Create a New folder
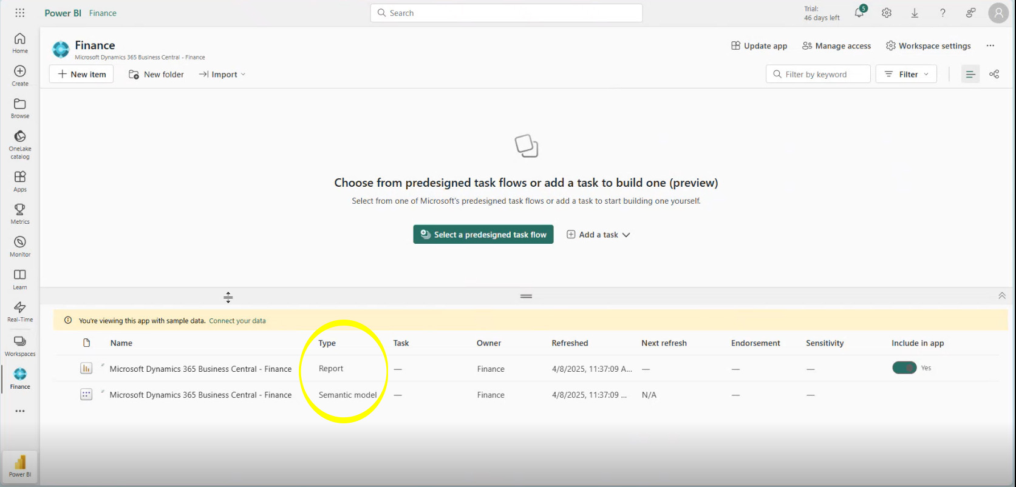This screenshot has height=487, width=1016. (156, 74)
